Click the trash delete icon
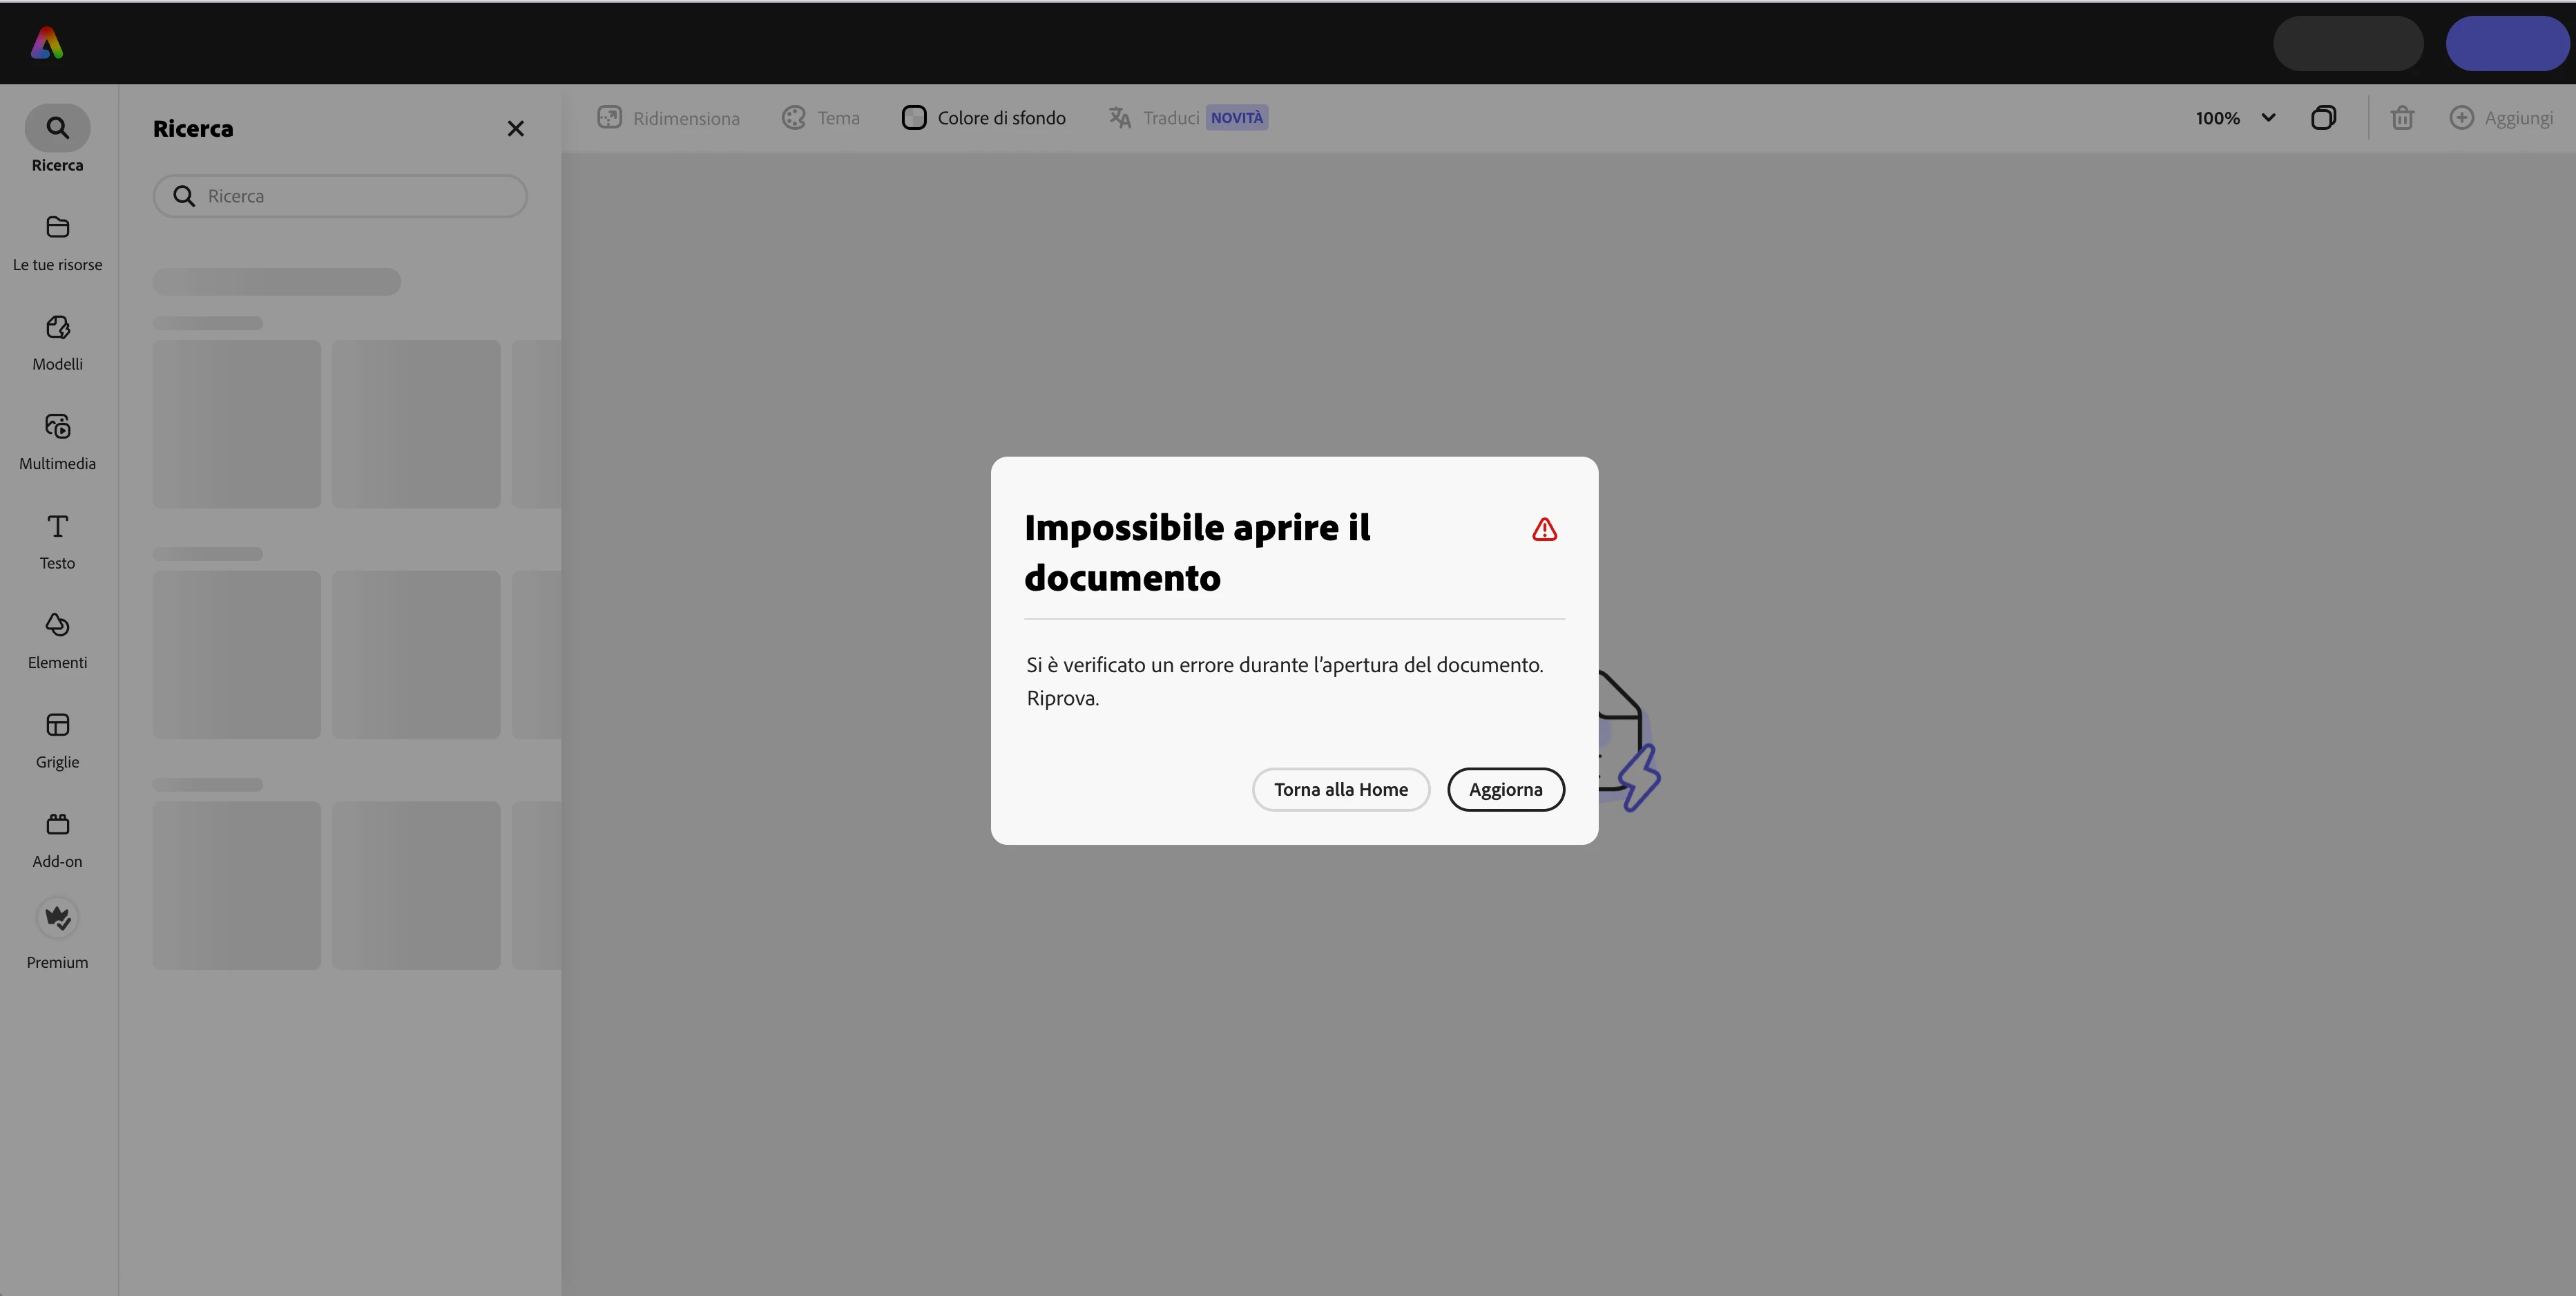Image resolution: width=2576 pixels, height=1296 pixels. 2402,118
